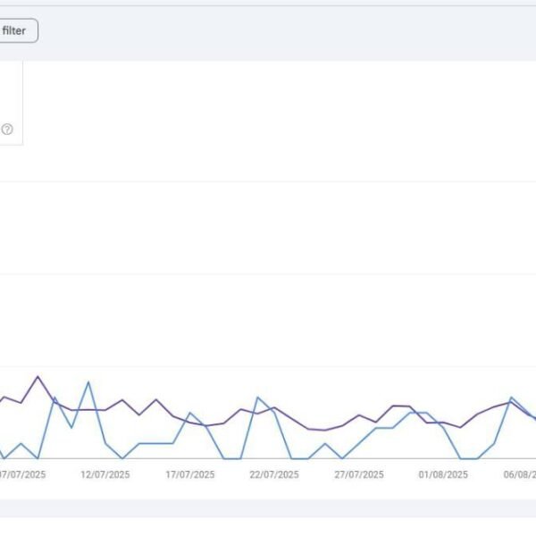Select the blue line zero point above 27/07/2025
Viewport: 536px width, 536px height.
pos(342,458)
